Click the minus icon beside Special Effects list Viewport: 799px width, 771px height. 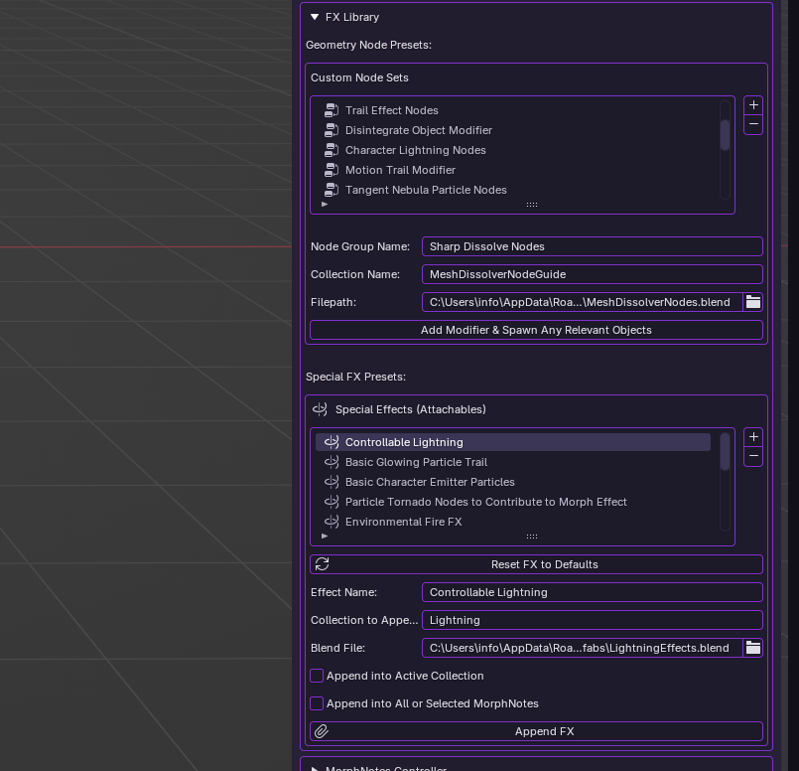(x=753, y=456)
